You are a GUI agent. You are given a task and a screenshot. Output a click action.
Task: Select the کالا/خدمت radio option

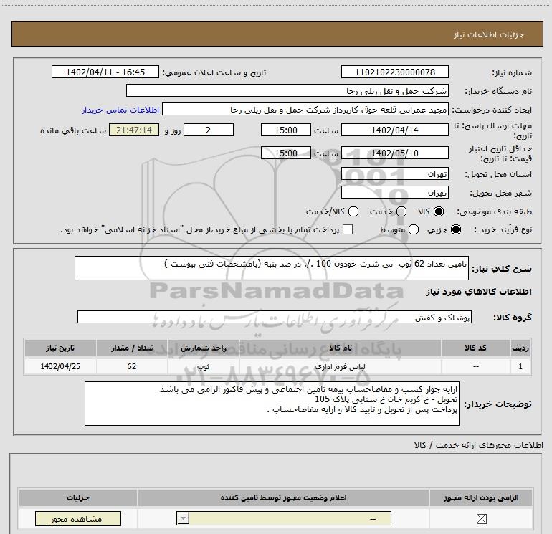353,211
